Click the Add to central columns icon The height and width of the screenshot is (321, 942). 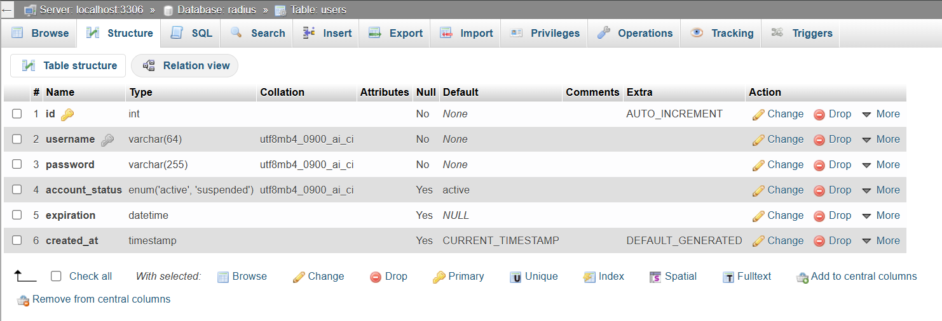coord(802,277)
